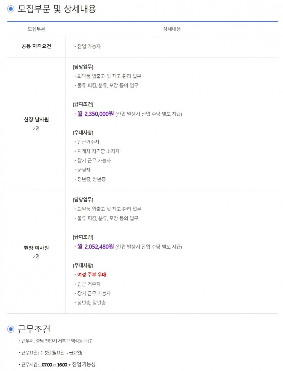Select the 모집부문 column header

(36, 29)
